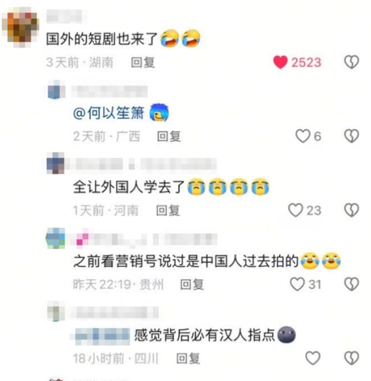This screenshot has width=371, height=381.
Task: Reply to the Guangxi comment
Action: coord(169,136)
